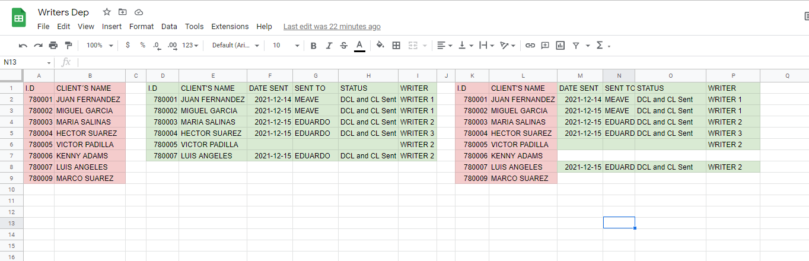Click the print icon

point(53,45)
